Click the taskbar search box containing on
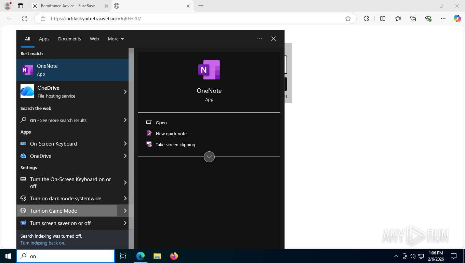This screenshot has width=465, height=263. [66, 256]
